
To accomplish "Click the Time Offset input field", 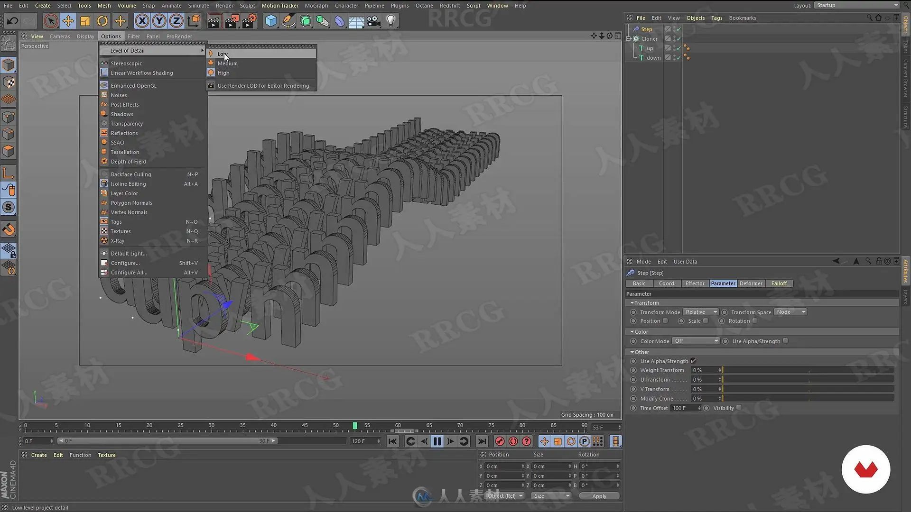I will [684, 408].
